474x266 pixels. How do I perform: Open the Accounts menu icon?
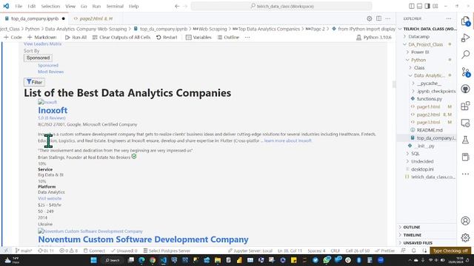coord(466,221)
